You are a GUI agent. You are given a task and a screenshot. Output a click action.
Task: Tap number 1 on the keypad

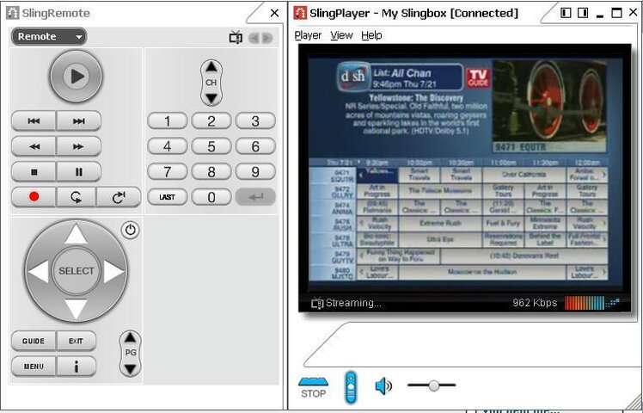(168, 121)
